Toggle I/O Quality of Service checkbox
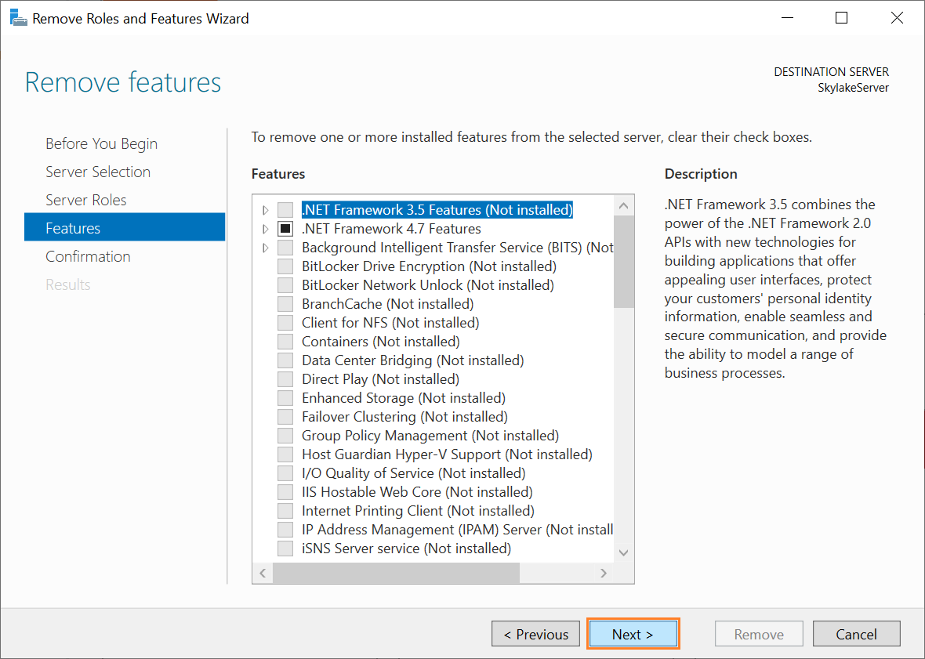The width and height of the screenshot is (925, 659). point(285,474)
